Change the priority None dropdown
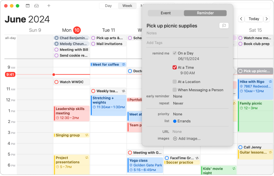Image resolution: width=274 pixels, height=176 pixels. 178,114
